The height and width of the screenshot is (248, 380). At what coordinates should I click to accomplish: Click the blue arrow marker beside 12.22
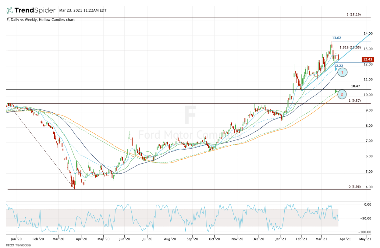(x=336, y=68)
